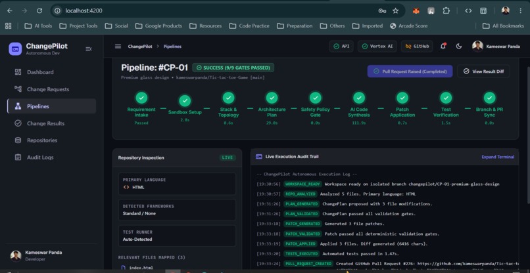Screen dimensions: 530x273
Task: Open the Project Tools bookmark folder
Action: coord(78,26)
